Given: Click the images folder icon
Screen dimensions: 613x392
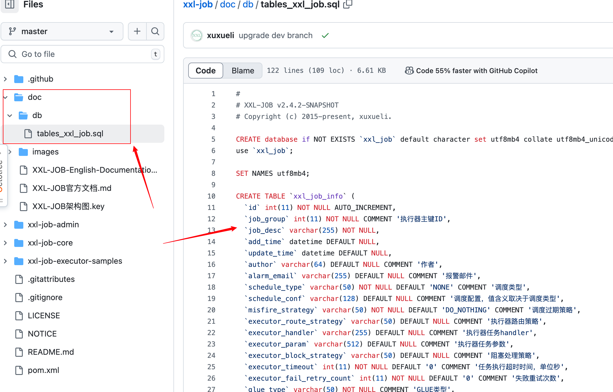Looking at the screenshot, I should click(23, 152).
